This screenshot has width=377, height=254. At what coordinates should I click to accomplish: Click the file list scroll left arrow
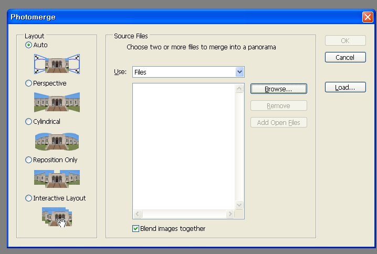pyautogui.click(x=138, y=214)
